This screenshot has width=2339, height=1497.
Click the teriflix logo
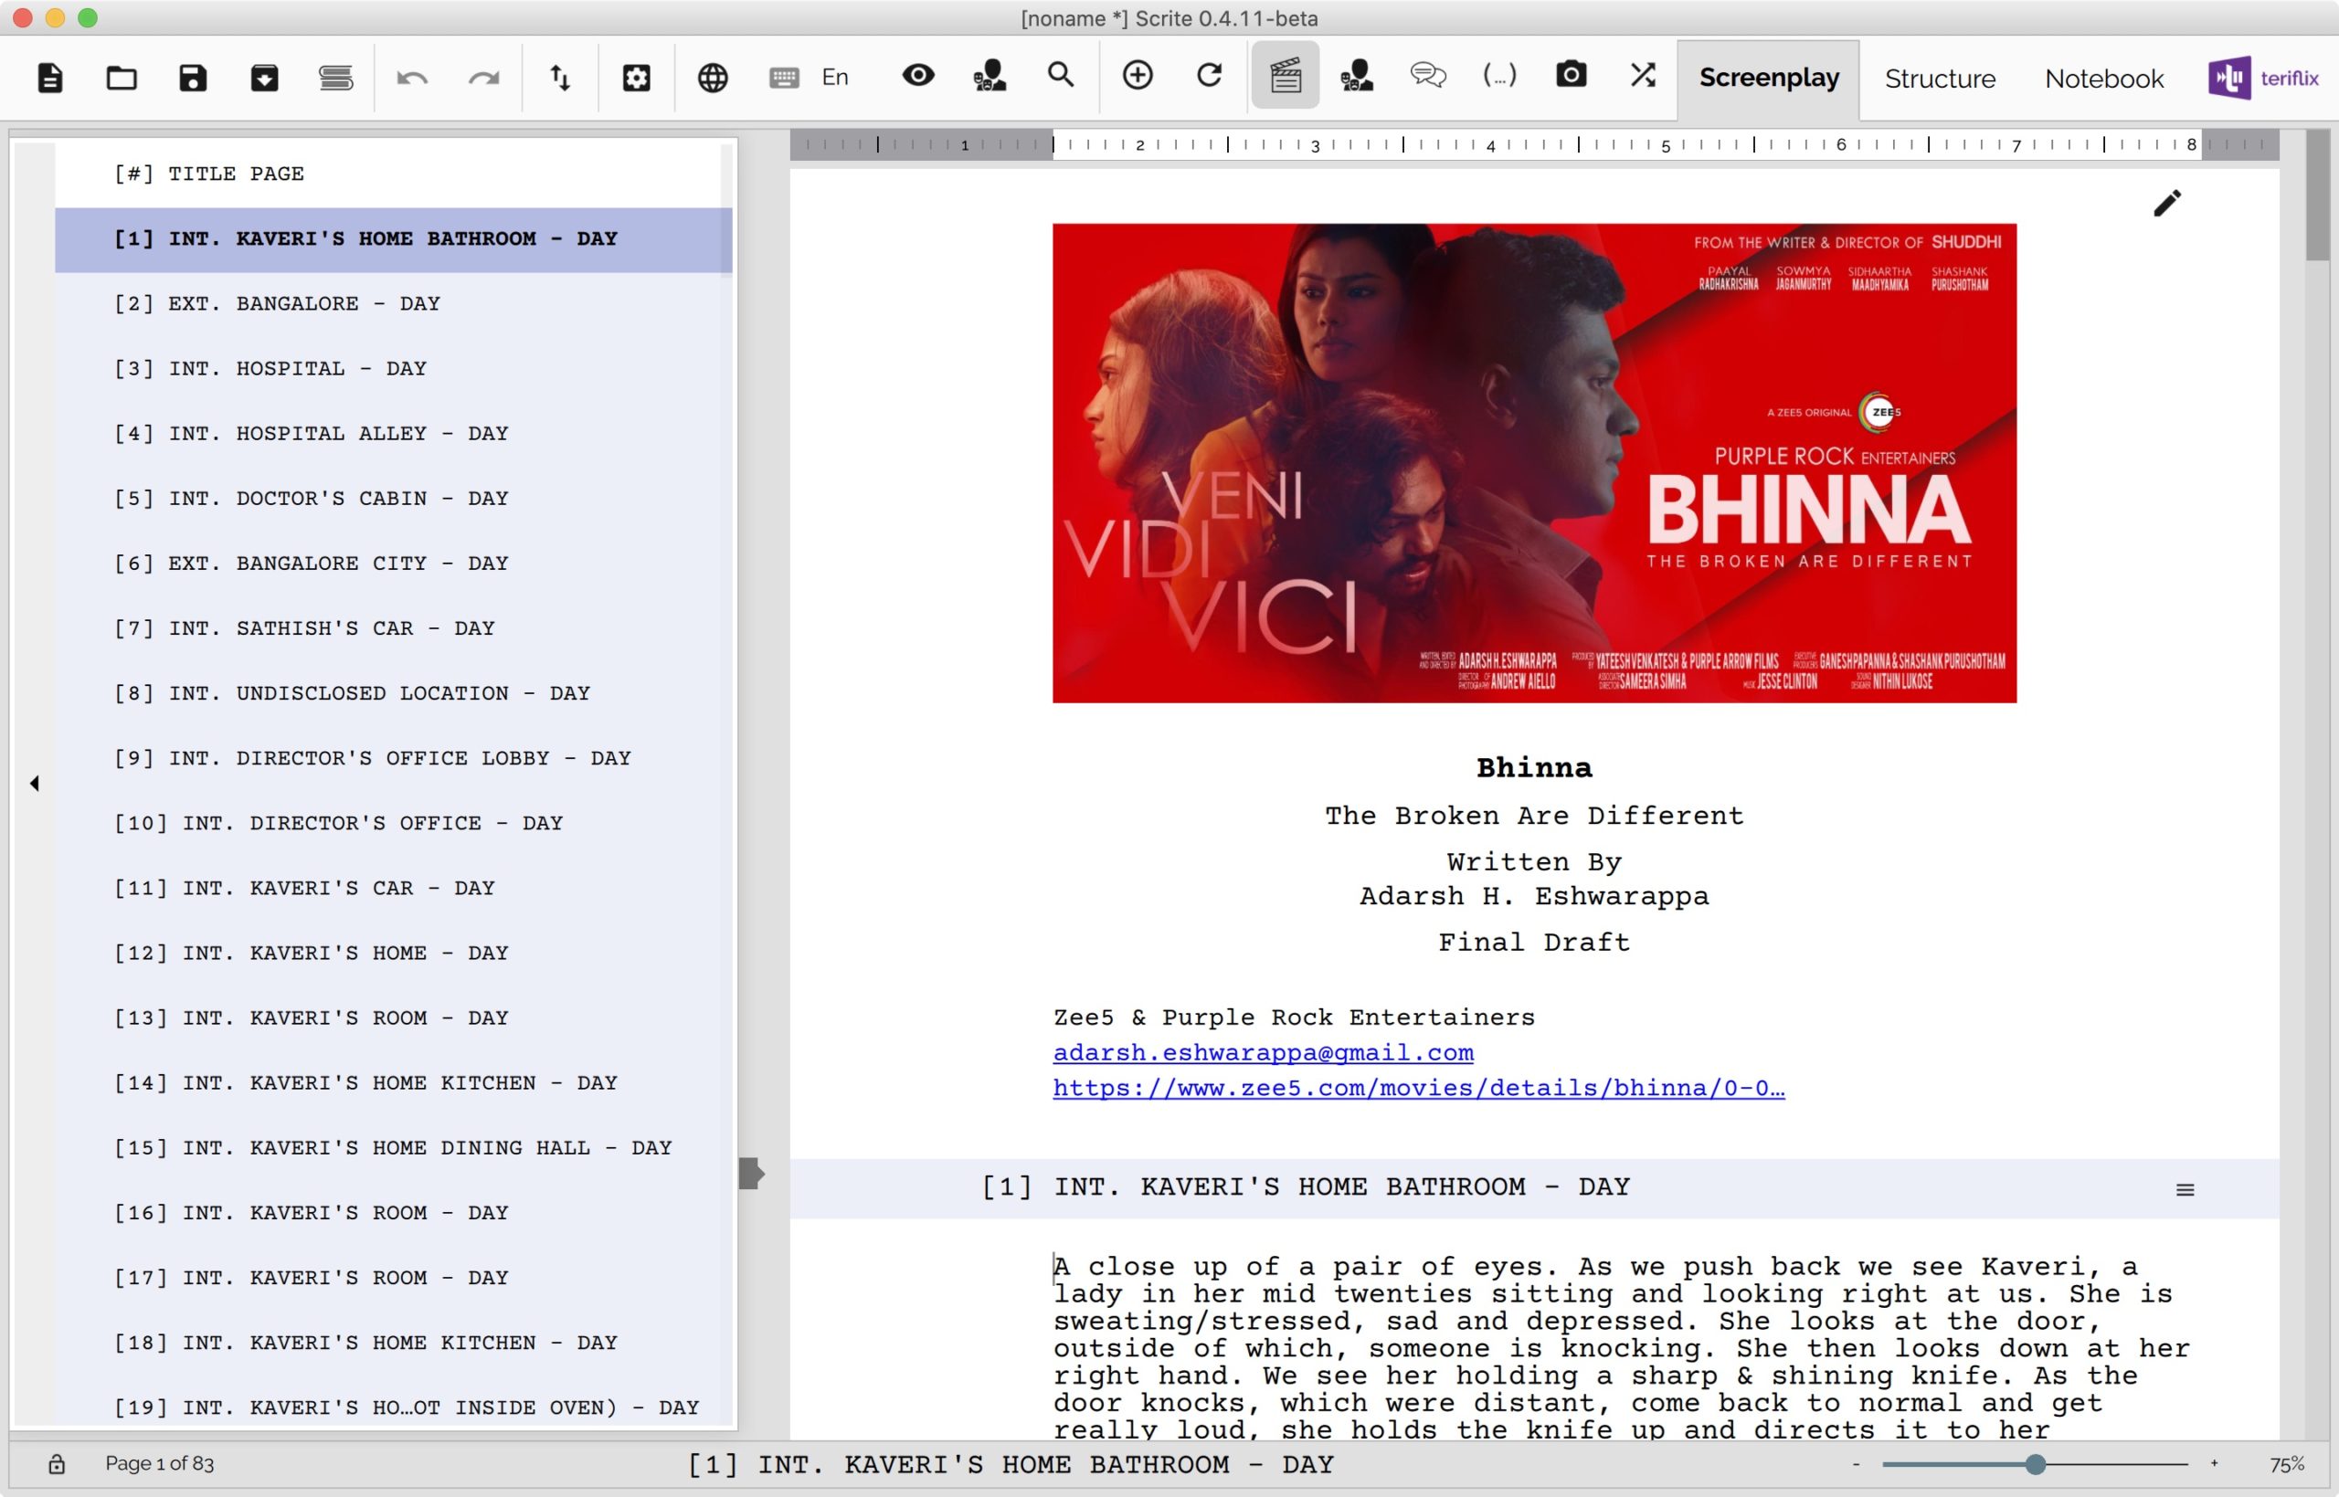pos(2263,78)
